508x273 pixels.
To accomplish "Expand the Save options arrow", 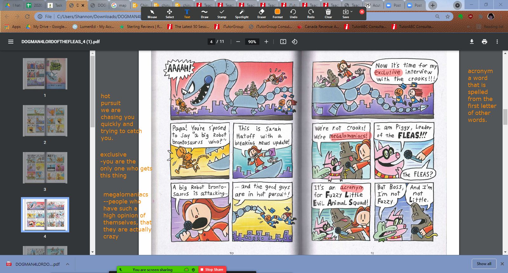I will [351, 12].
